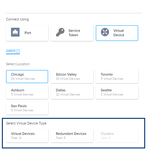This screenshot has width=148, height=156.
Task: Select Virtual Device connection card
Action: (x=117, y=33)
